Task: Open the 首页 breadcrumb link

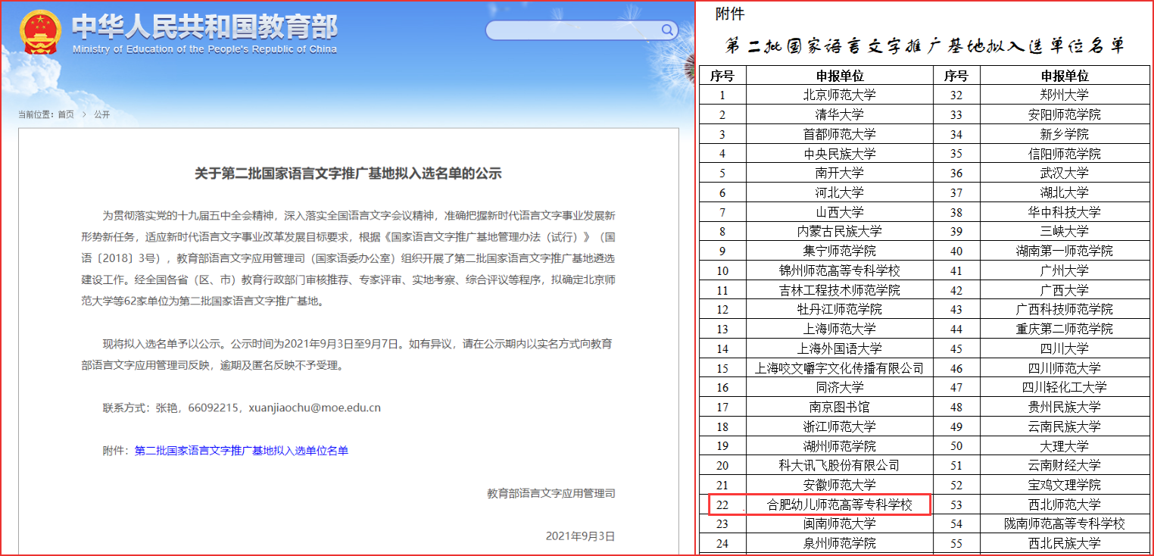Action: 66,114
